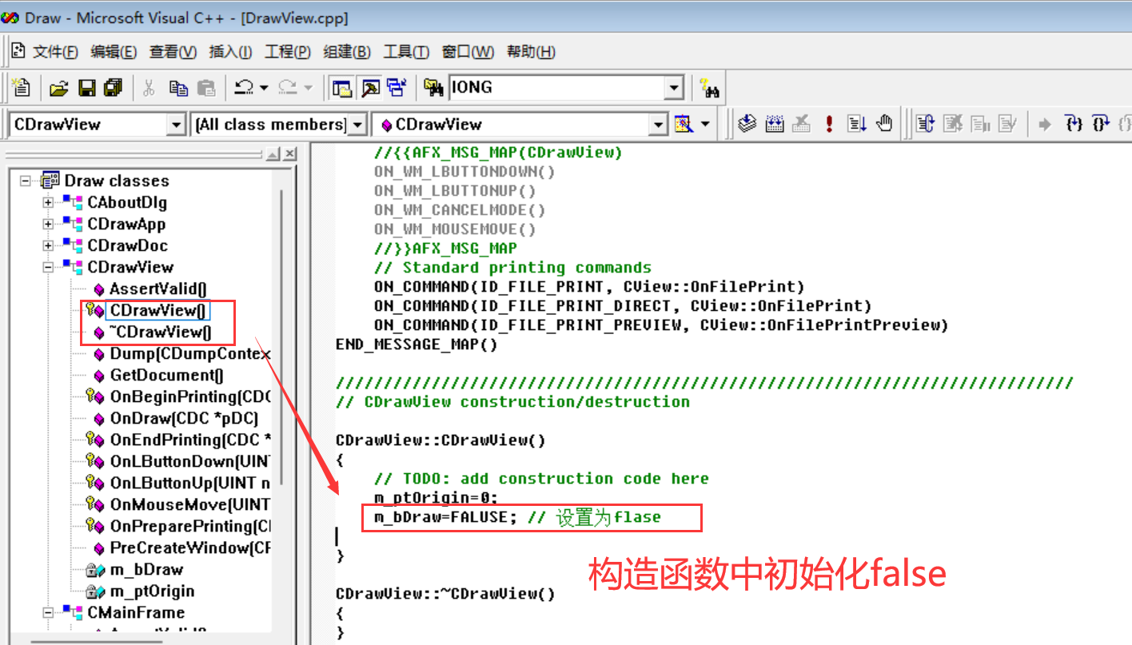The height and width of the screenshot is (645, 1132).
Task: Select the m_ptOrigin member variable
Action: (x=152, y=591)
